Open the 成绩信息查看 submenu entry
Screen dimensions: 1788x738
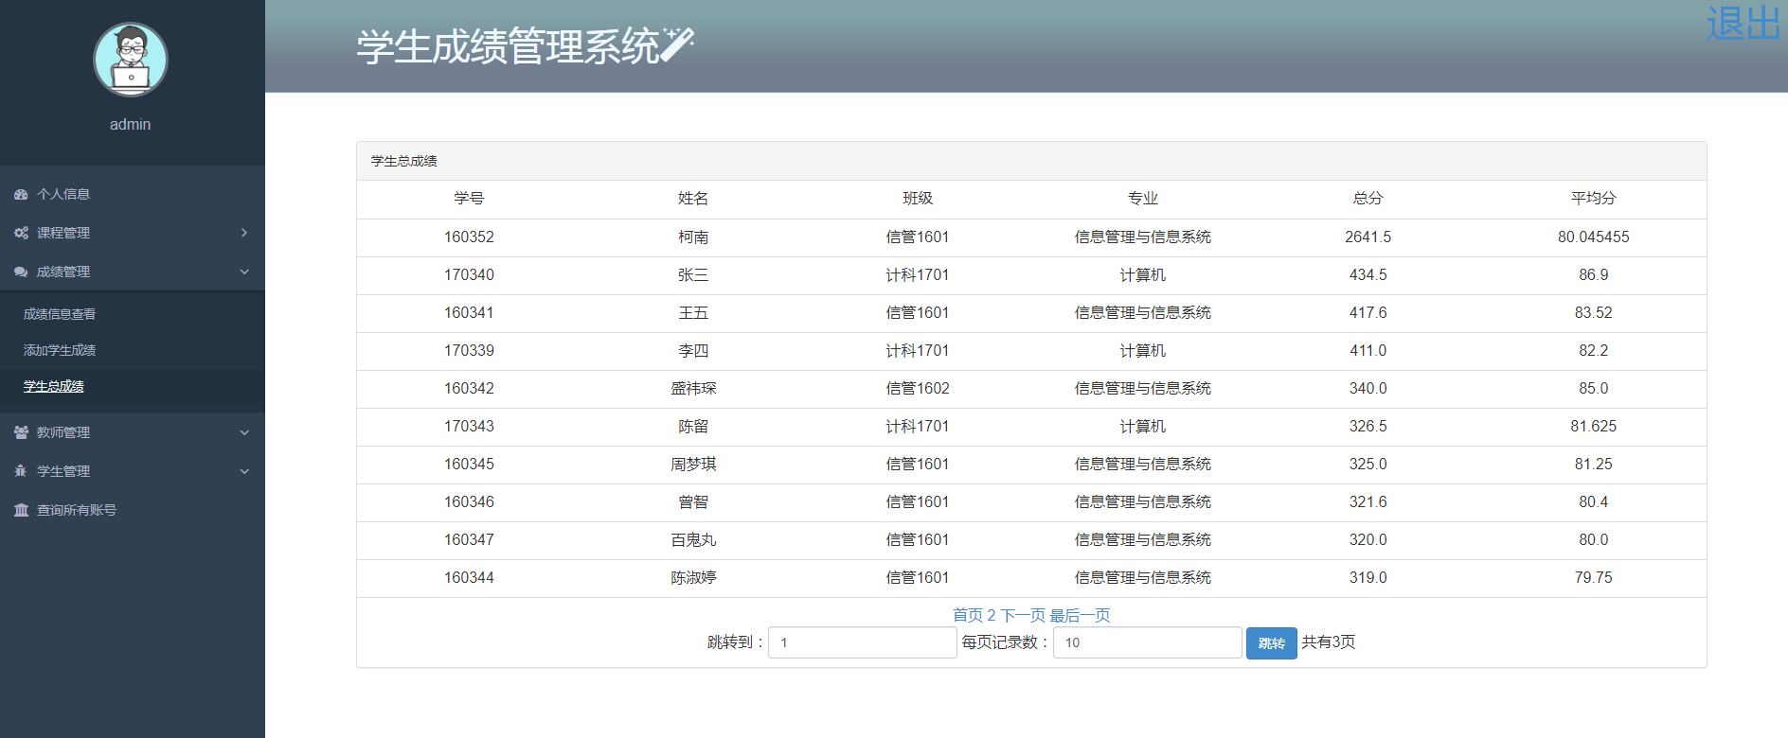60,314
